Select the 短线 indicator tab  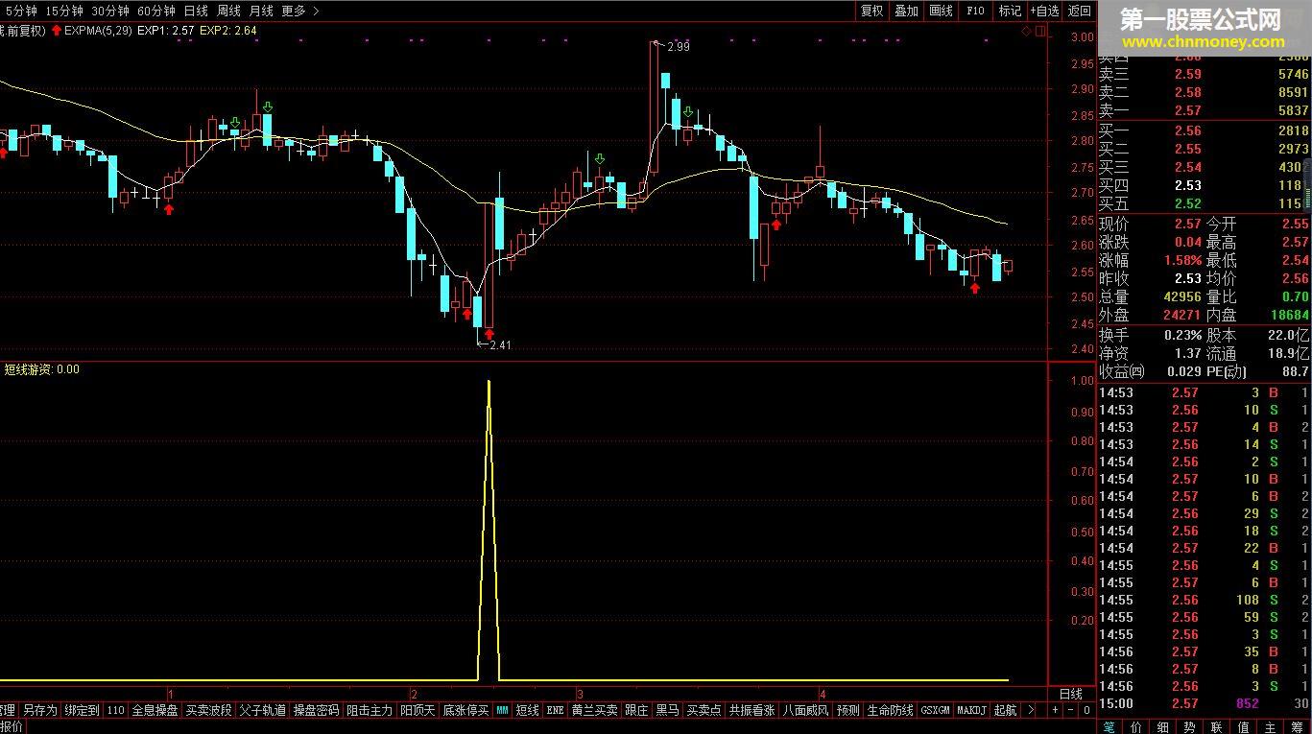pos(528,711)
